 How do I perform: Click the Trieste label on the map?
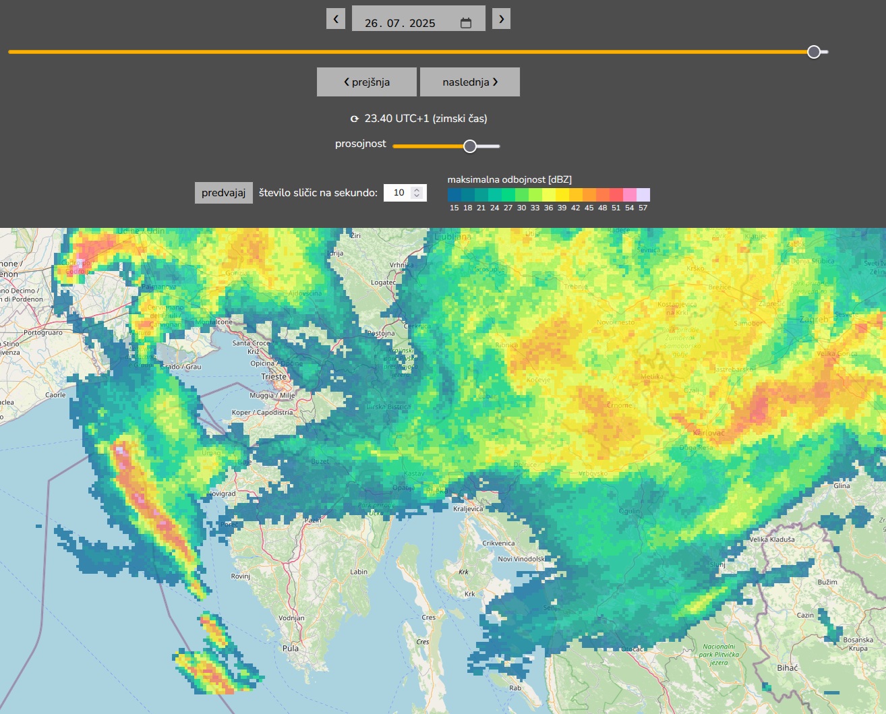[x=274, y=376]
